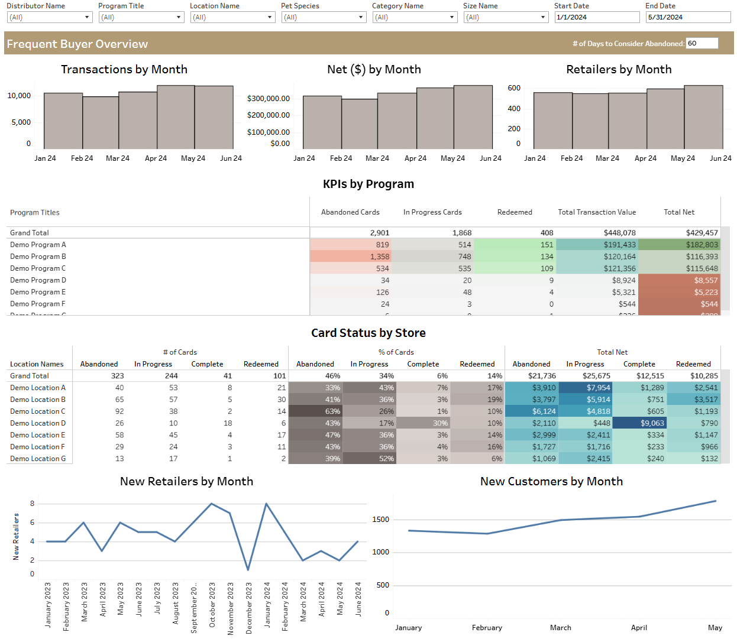Expand the Program Title filter dropdown

point(141,17)
